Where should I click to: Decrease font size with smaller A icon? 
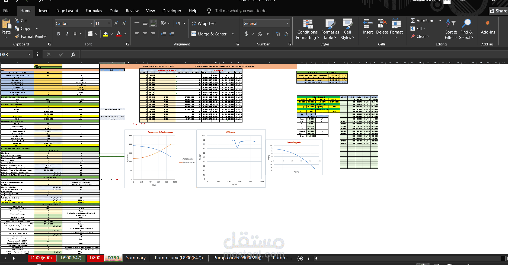pos(124,24)
